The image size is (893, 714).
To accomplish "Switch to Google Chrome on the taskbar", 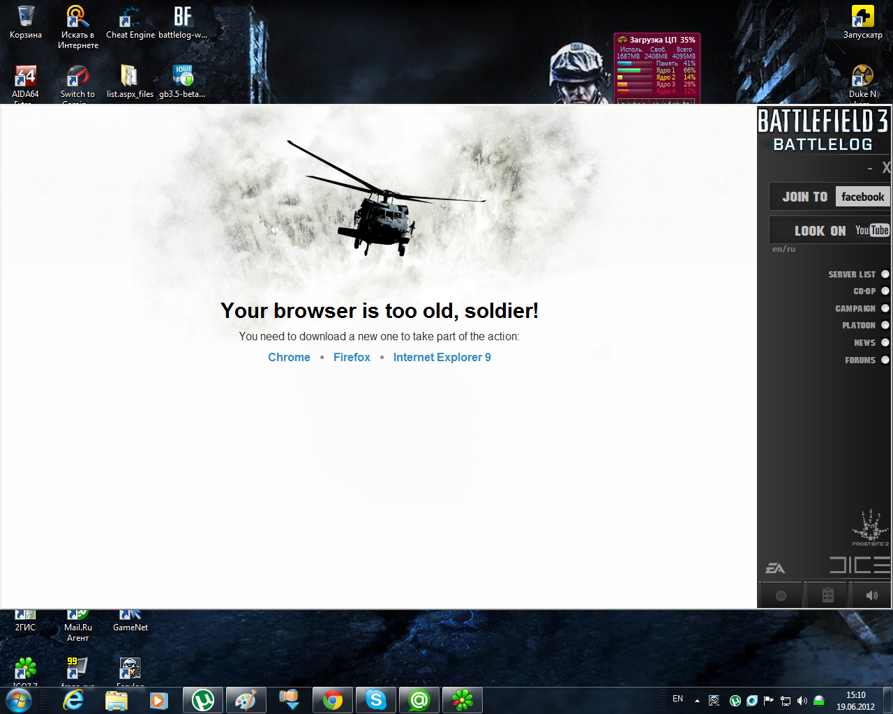I will coord(333,700).
